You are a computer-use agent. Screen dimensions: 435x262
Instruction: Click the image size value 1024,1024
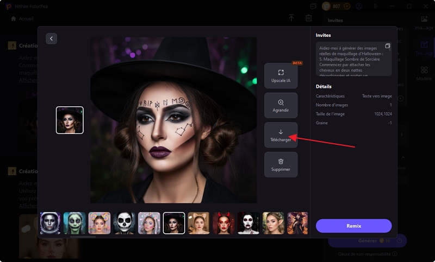(x=383, y=114)
